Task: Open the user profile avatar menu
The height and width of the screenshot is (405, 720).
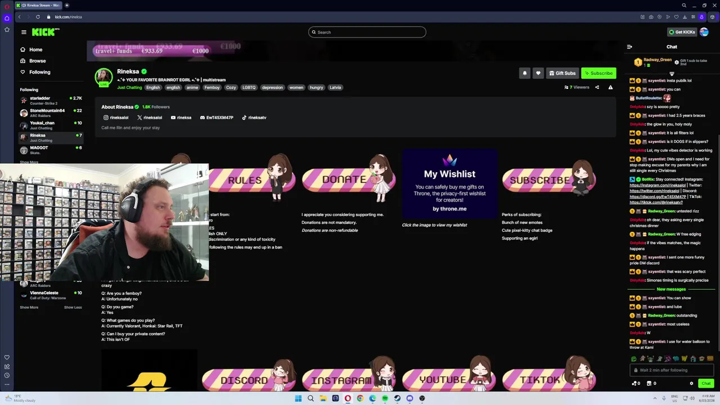Action: [x=704, y=32]
